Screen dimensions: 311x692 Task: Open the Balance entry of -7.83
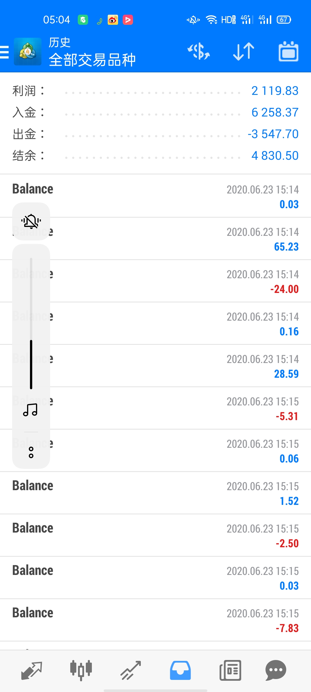155,620
